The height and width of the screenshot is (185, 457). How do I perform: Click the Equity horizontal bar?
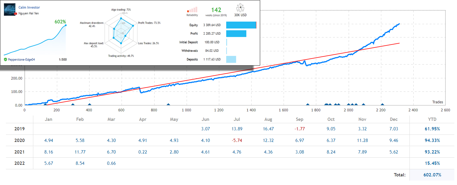[241, 25]
